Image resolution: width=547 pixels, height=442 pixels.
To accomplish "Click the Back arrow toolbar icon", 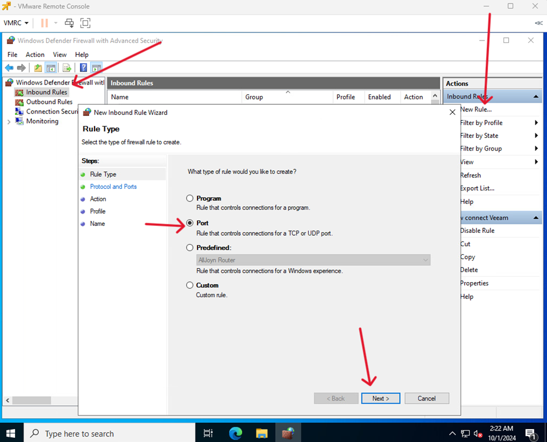I will click(9, 68).
